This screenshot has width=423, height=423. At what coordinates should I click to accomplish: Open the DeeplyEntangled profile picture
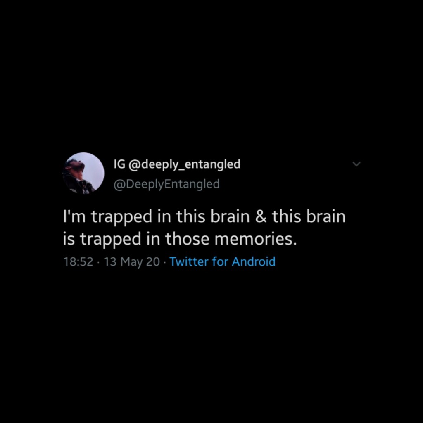(x=83, y=173)
